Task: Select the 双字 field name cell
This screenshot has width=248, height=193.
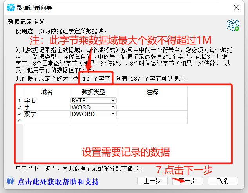Action: click(x=46, y=114)
